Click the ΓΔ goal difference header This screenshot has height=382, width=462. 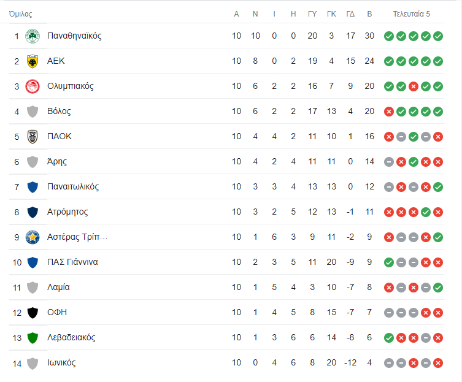pos(350,14)
